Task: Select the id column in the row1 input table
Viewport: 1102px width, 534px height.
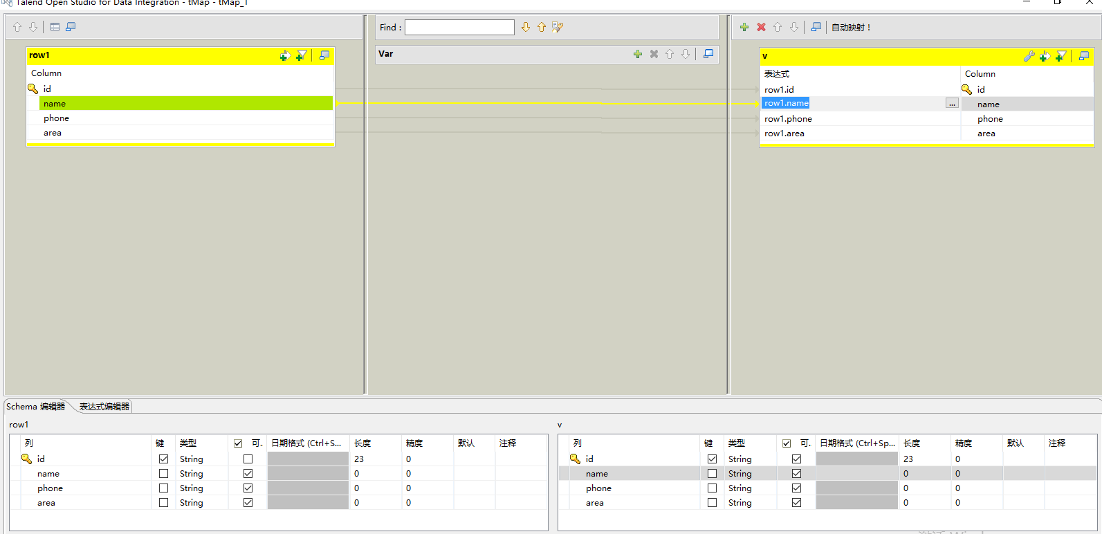Action: pos(181,89)
